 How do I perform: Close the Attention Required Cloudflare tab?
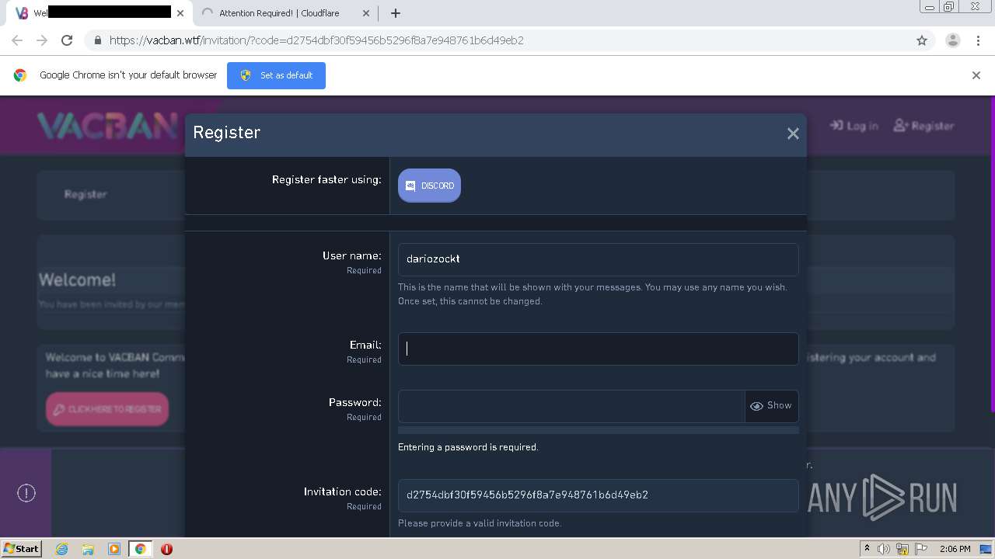(x=366, y=13)
